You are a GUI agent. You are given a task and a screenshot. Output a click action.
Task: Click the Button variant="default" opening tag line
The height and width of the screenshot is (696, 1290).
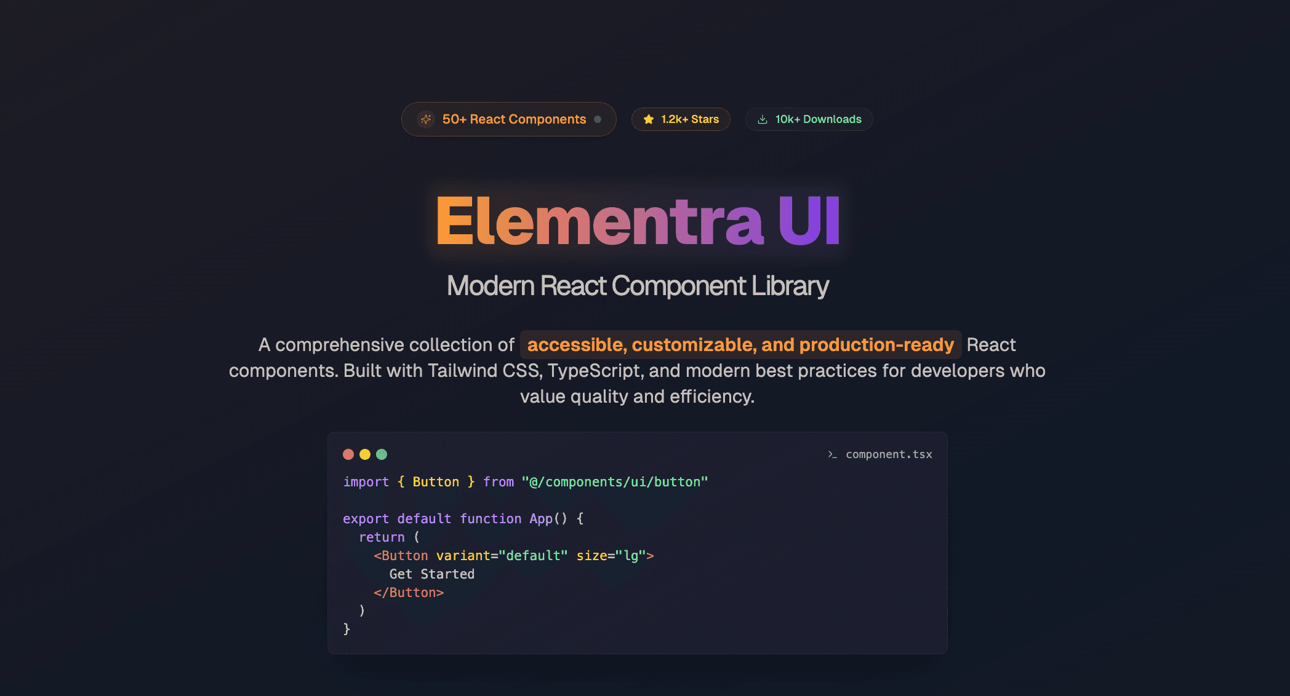(x=514, y=556)
